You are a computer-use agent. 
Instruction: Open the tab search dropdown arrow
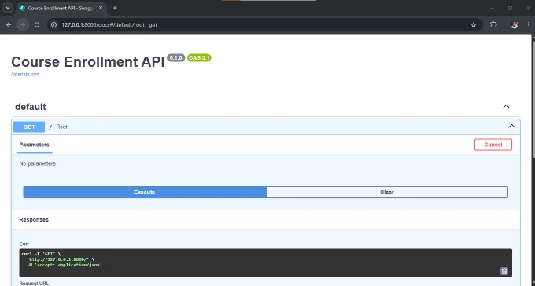(8, 8)
